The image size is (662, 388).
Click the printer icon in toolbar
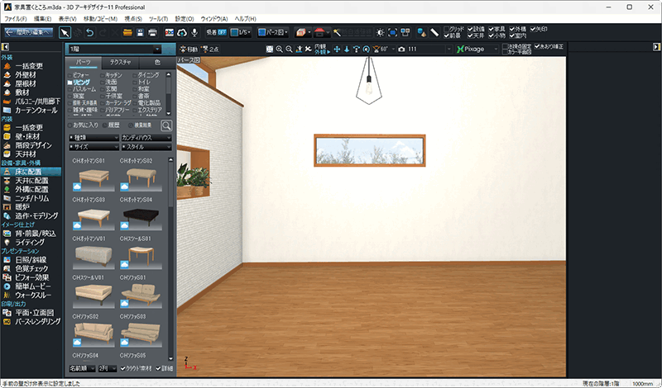(x=152, y=31)
